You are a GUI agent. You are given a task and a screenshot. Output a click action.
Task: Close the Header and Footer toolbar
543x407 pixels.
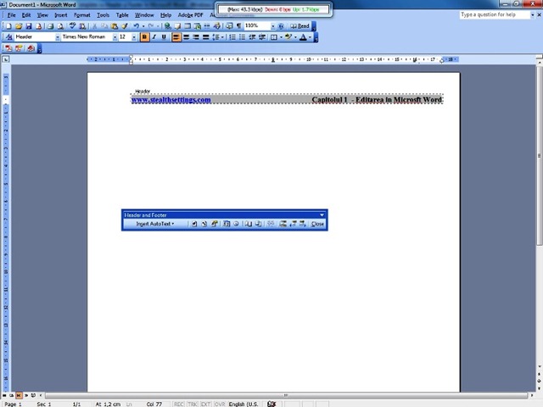coord(317,224)
